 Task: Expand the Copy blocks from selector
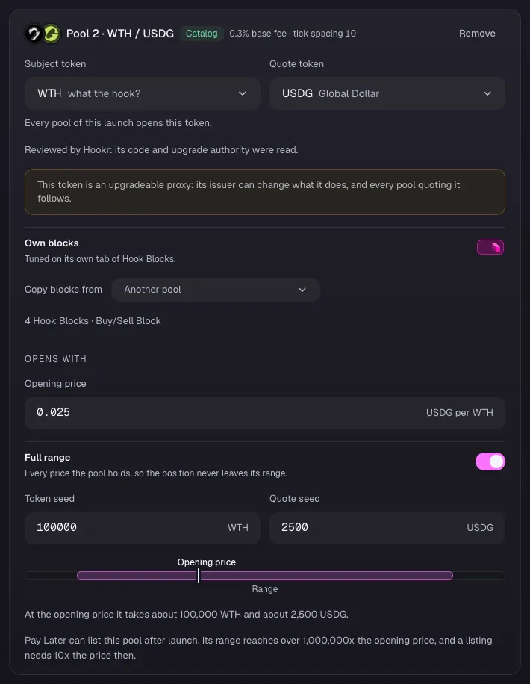pos(216,290)
